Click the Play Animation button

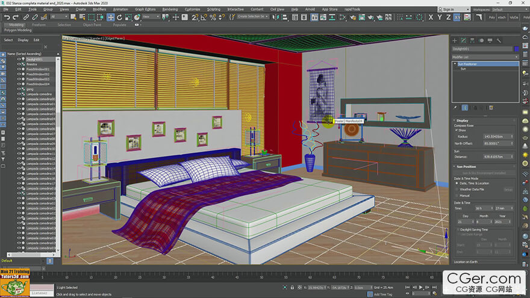pos(421,287)
